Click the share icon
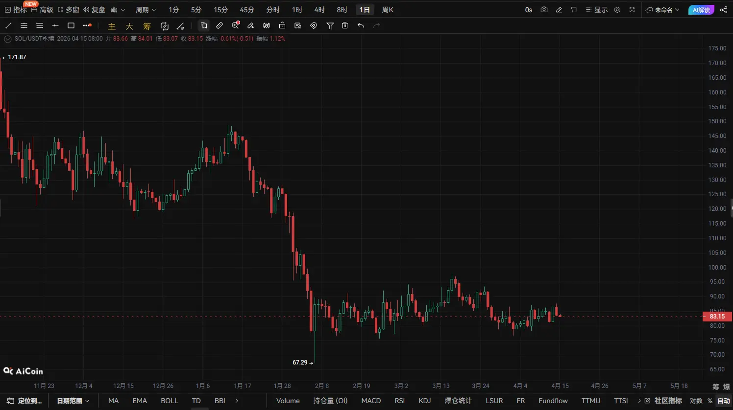This screenshot has height=410, width=733. pyautogui.click(x=724, y=10)
